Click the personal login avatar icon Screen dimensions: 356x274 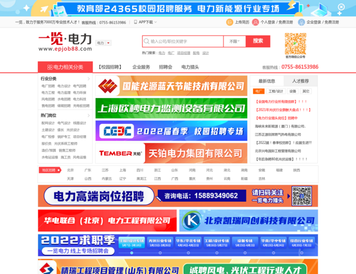[x=255, y=22]
